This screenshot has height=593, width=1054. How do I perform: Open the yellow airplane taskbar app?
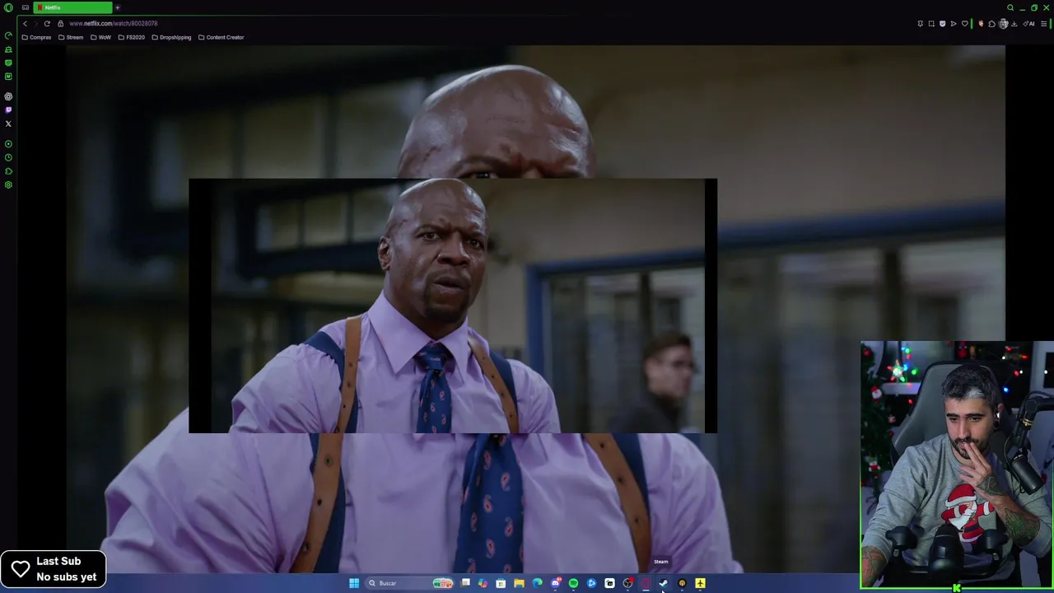[x=700, y=583]
